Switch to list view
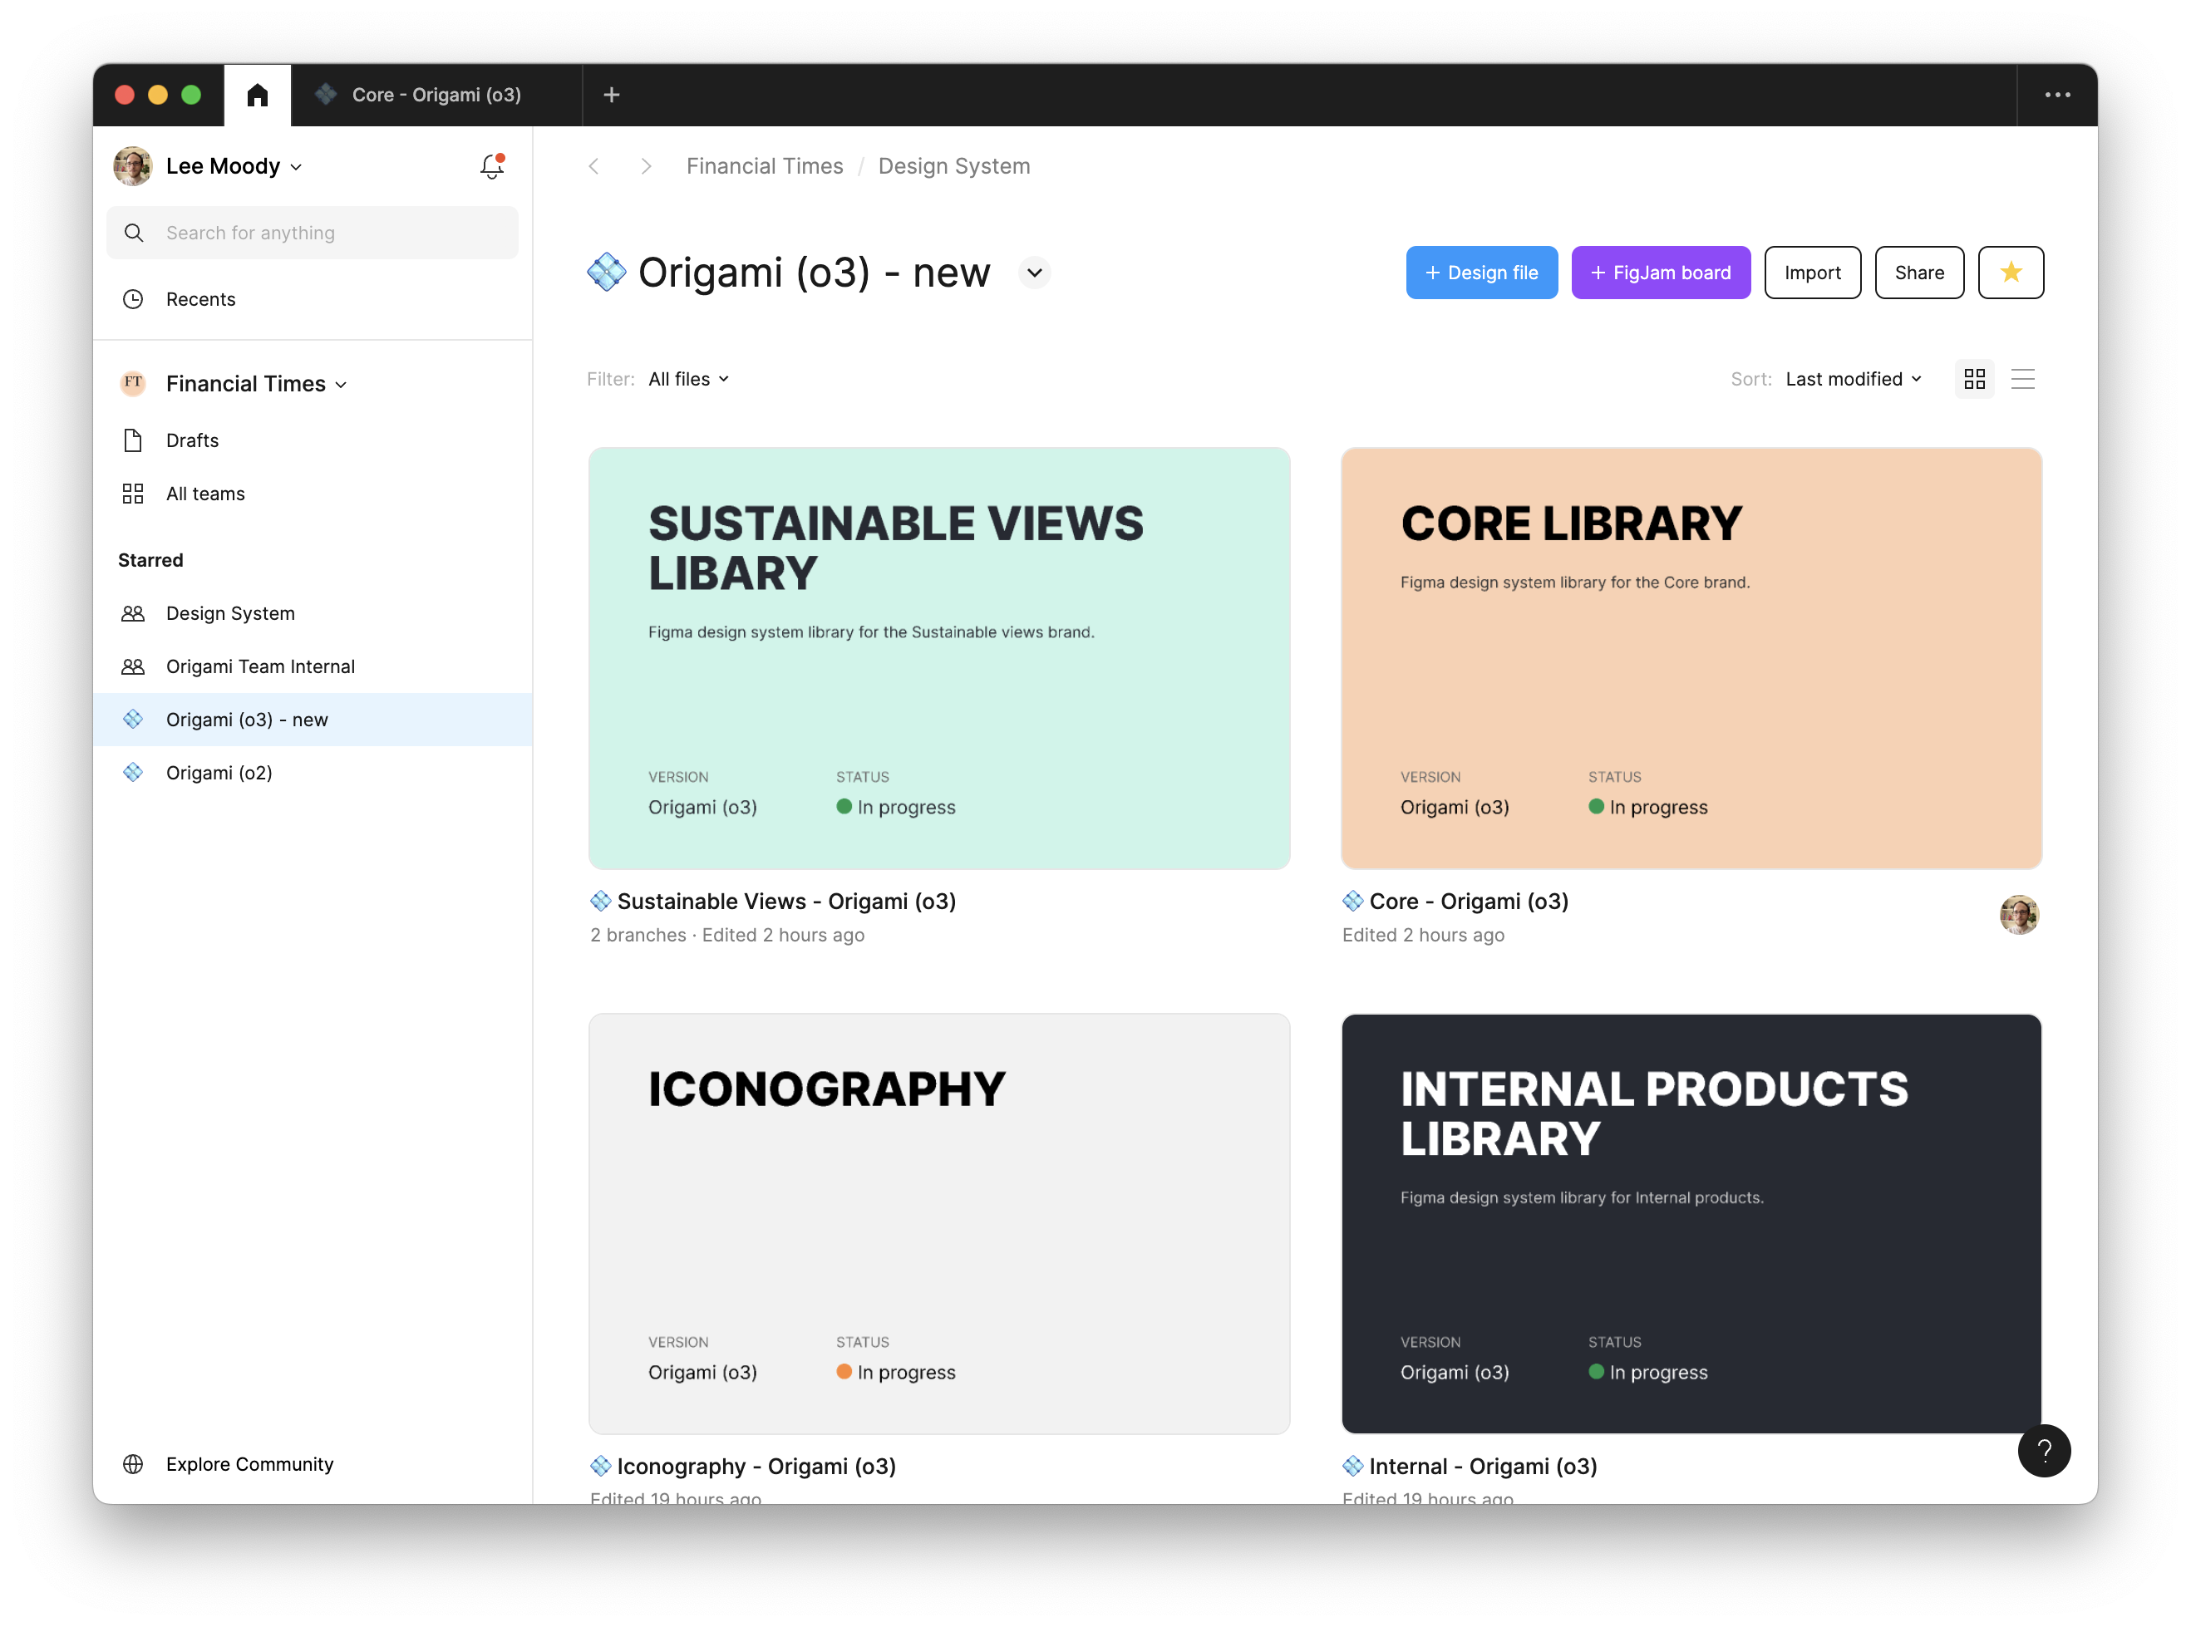 pos(2021,378)
